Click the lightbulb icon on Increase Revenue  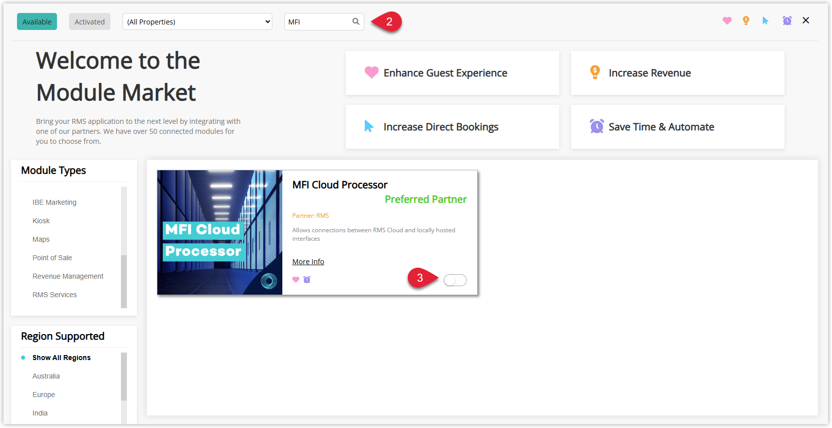pyautogui.click(x=595, y=72)
